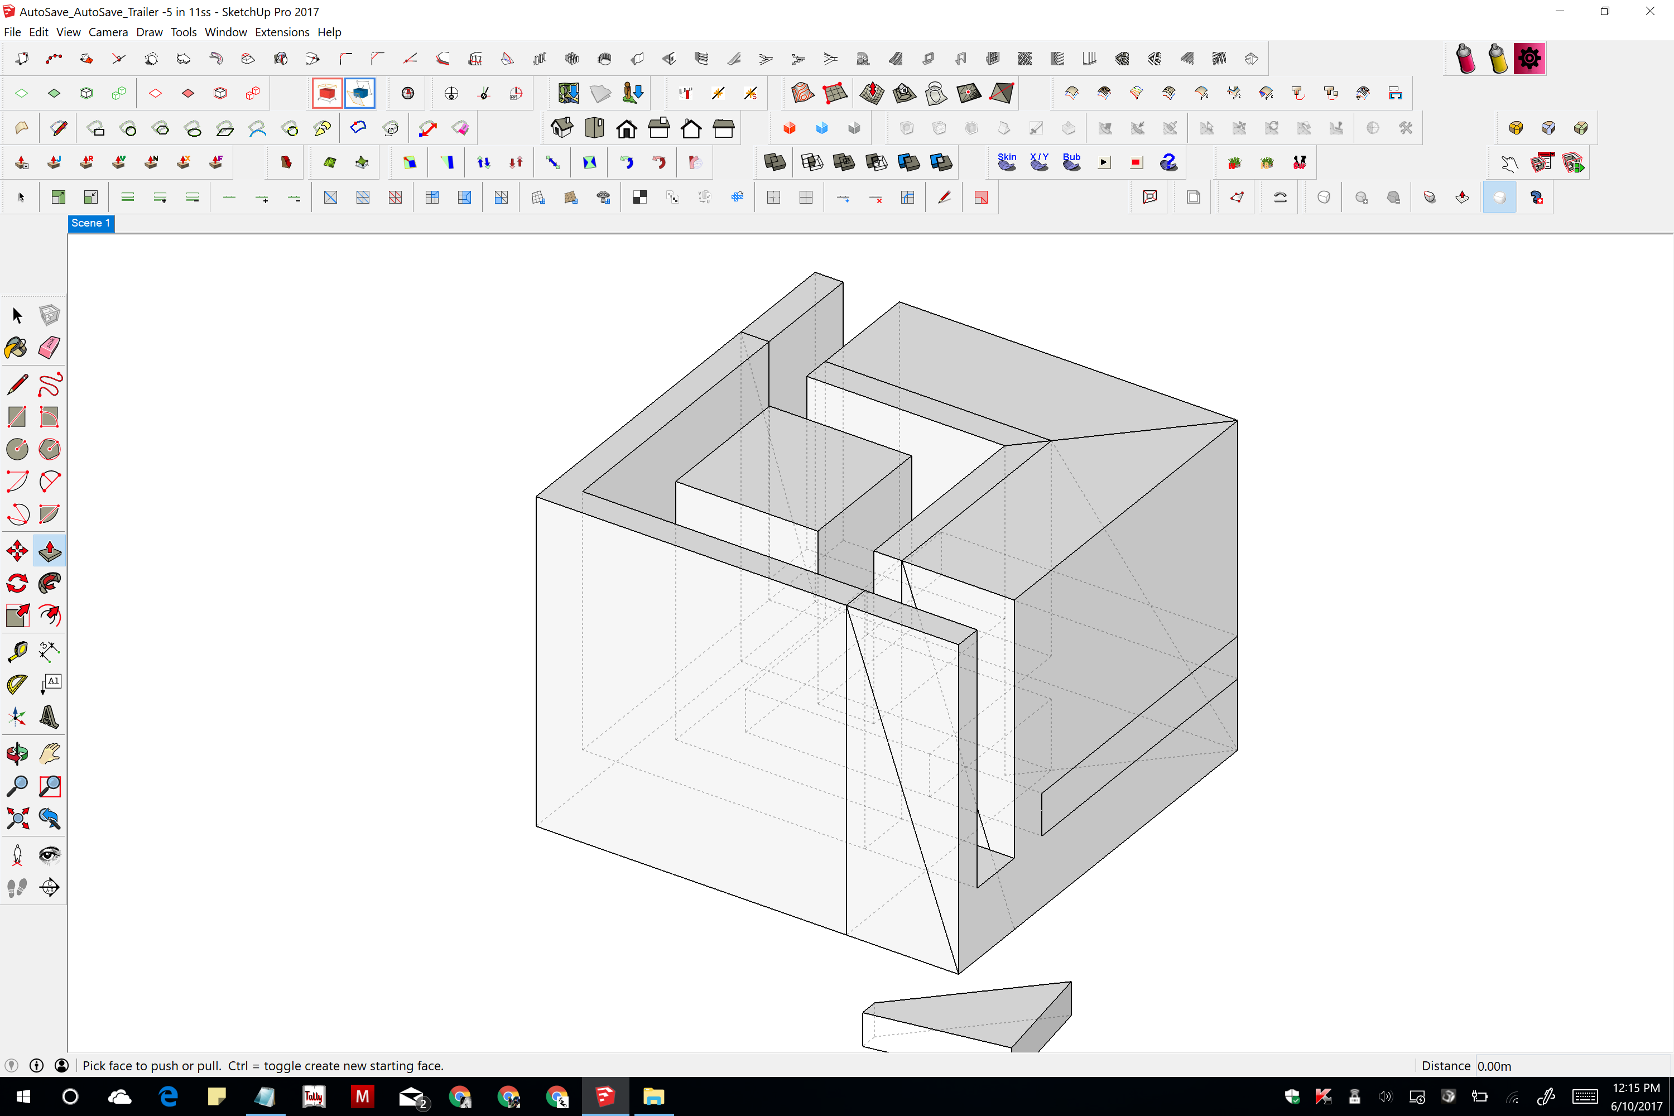This screenshot has height=1116, width=1674.
Task: Select the Look Around eye tool
Action: pos(49,855)
